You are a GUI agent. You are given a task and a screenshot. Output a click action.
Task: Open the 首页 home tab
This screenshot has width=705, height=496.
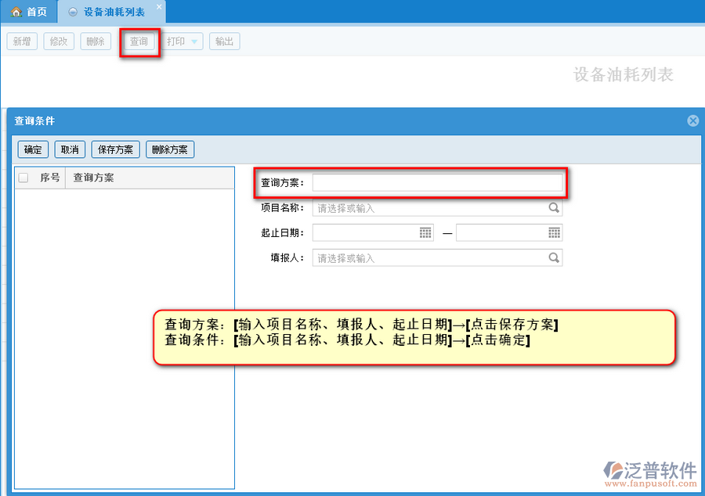click(x=29, y=12)
